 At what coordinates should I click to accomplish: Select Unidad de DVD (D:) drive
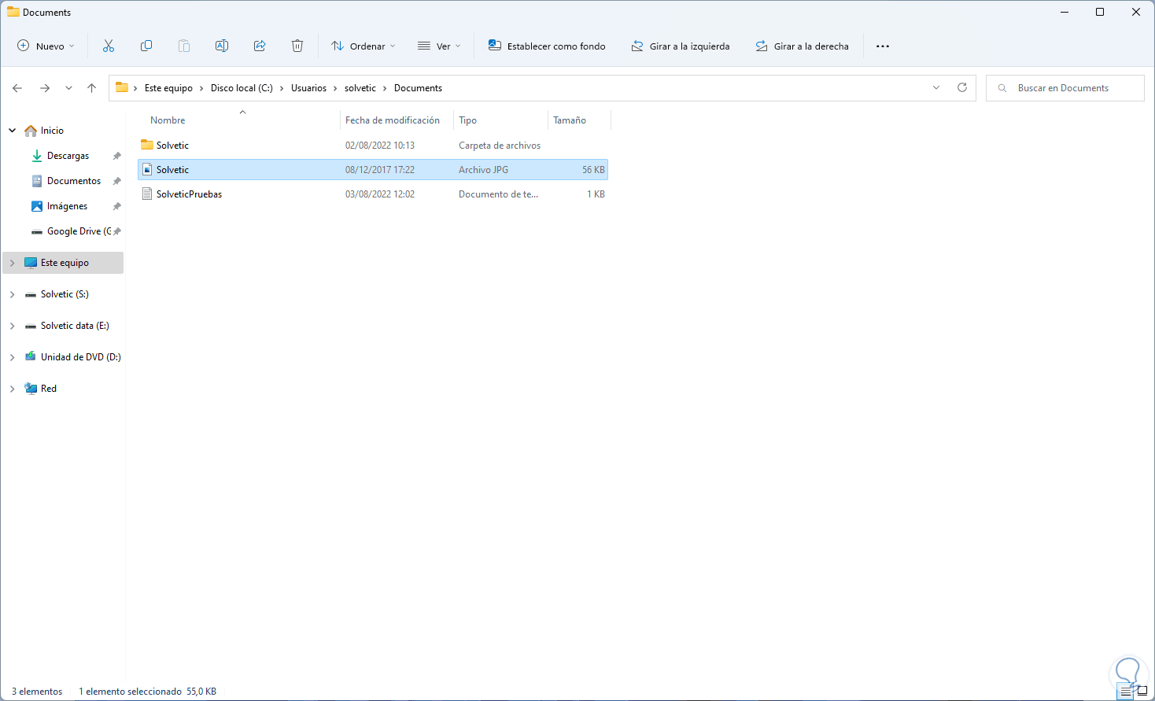tap(80, 357)
